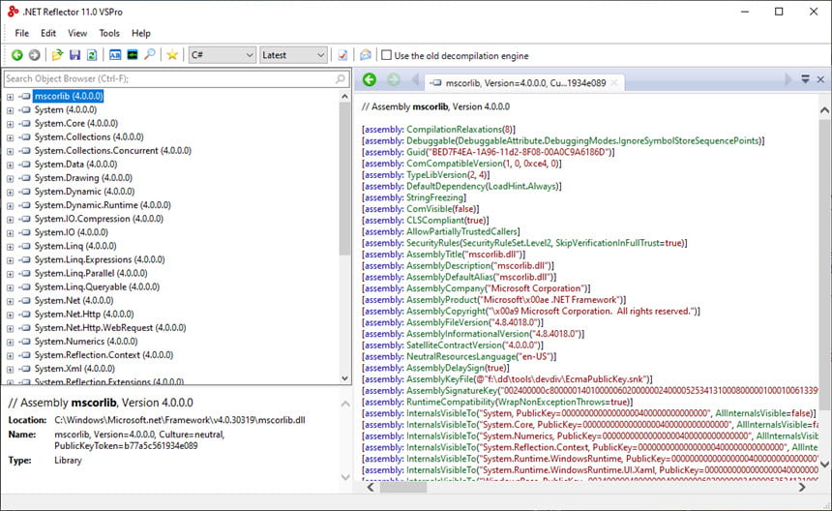This screenshot has height=511, width=832.
Task: Toggle Use the old decompilation engine
Action: (x=387, y=55)
